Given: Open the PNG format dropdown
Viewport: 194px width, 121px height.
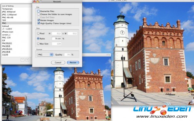Looking at the screenshot, I should pos(45,54).
